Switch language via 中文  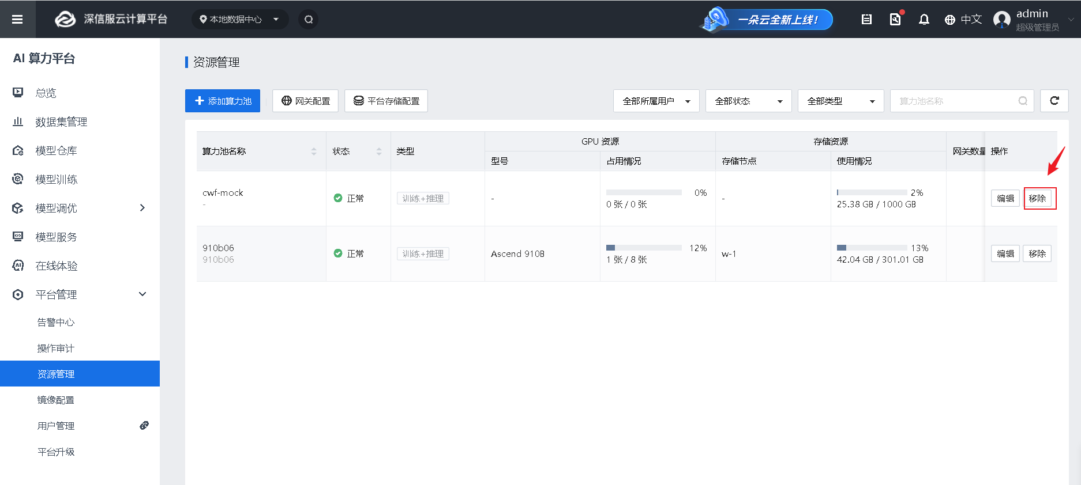click(971, 20)
